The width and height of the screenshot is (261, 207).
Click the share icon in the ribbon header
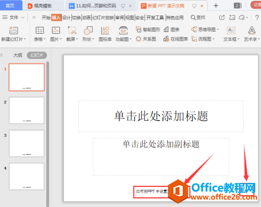222,18
